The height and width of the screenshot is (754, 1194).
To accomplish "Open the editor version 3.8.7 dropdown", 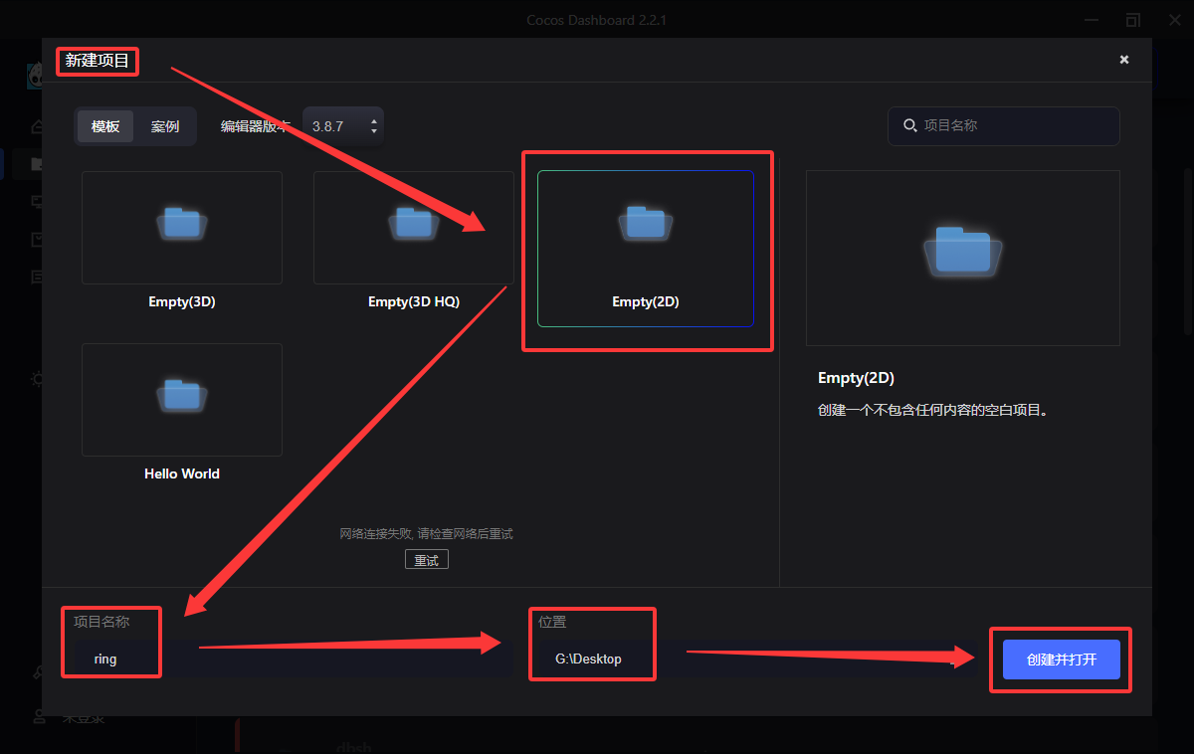I will pos(343,126).
